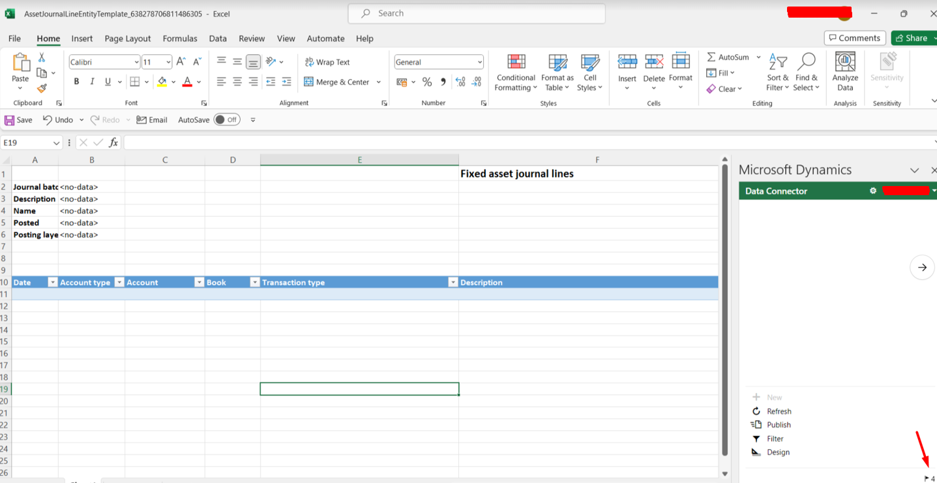Click Design in Data Connector pane
Screen dimensions: 937x483
(x=771, y=452)
